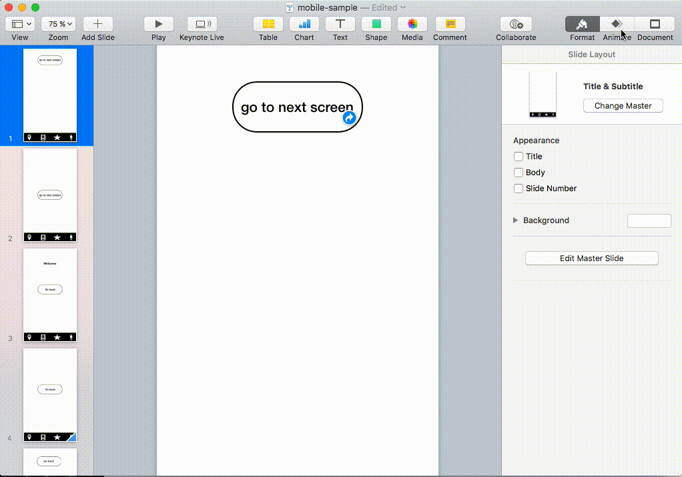The image size is (682, 477).
Task: Click the Slide Layout panel header
Action: tap(591, 55)
